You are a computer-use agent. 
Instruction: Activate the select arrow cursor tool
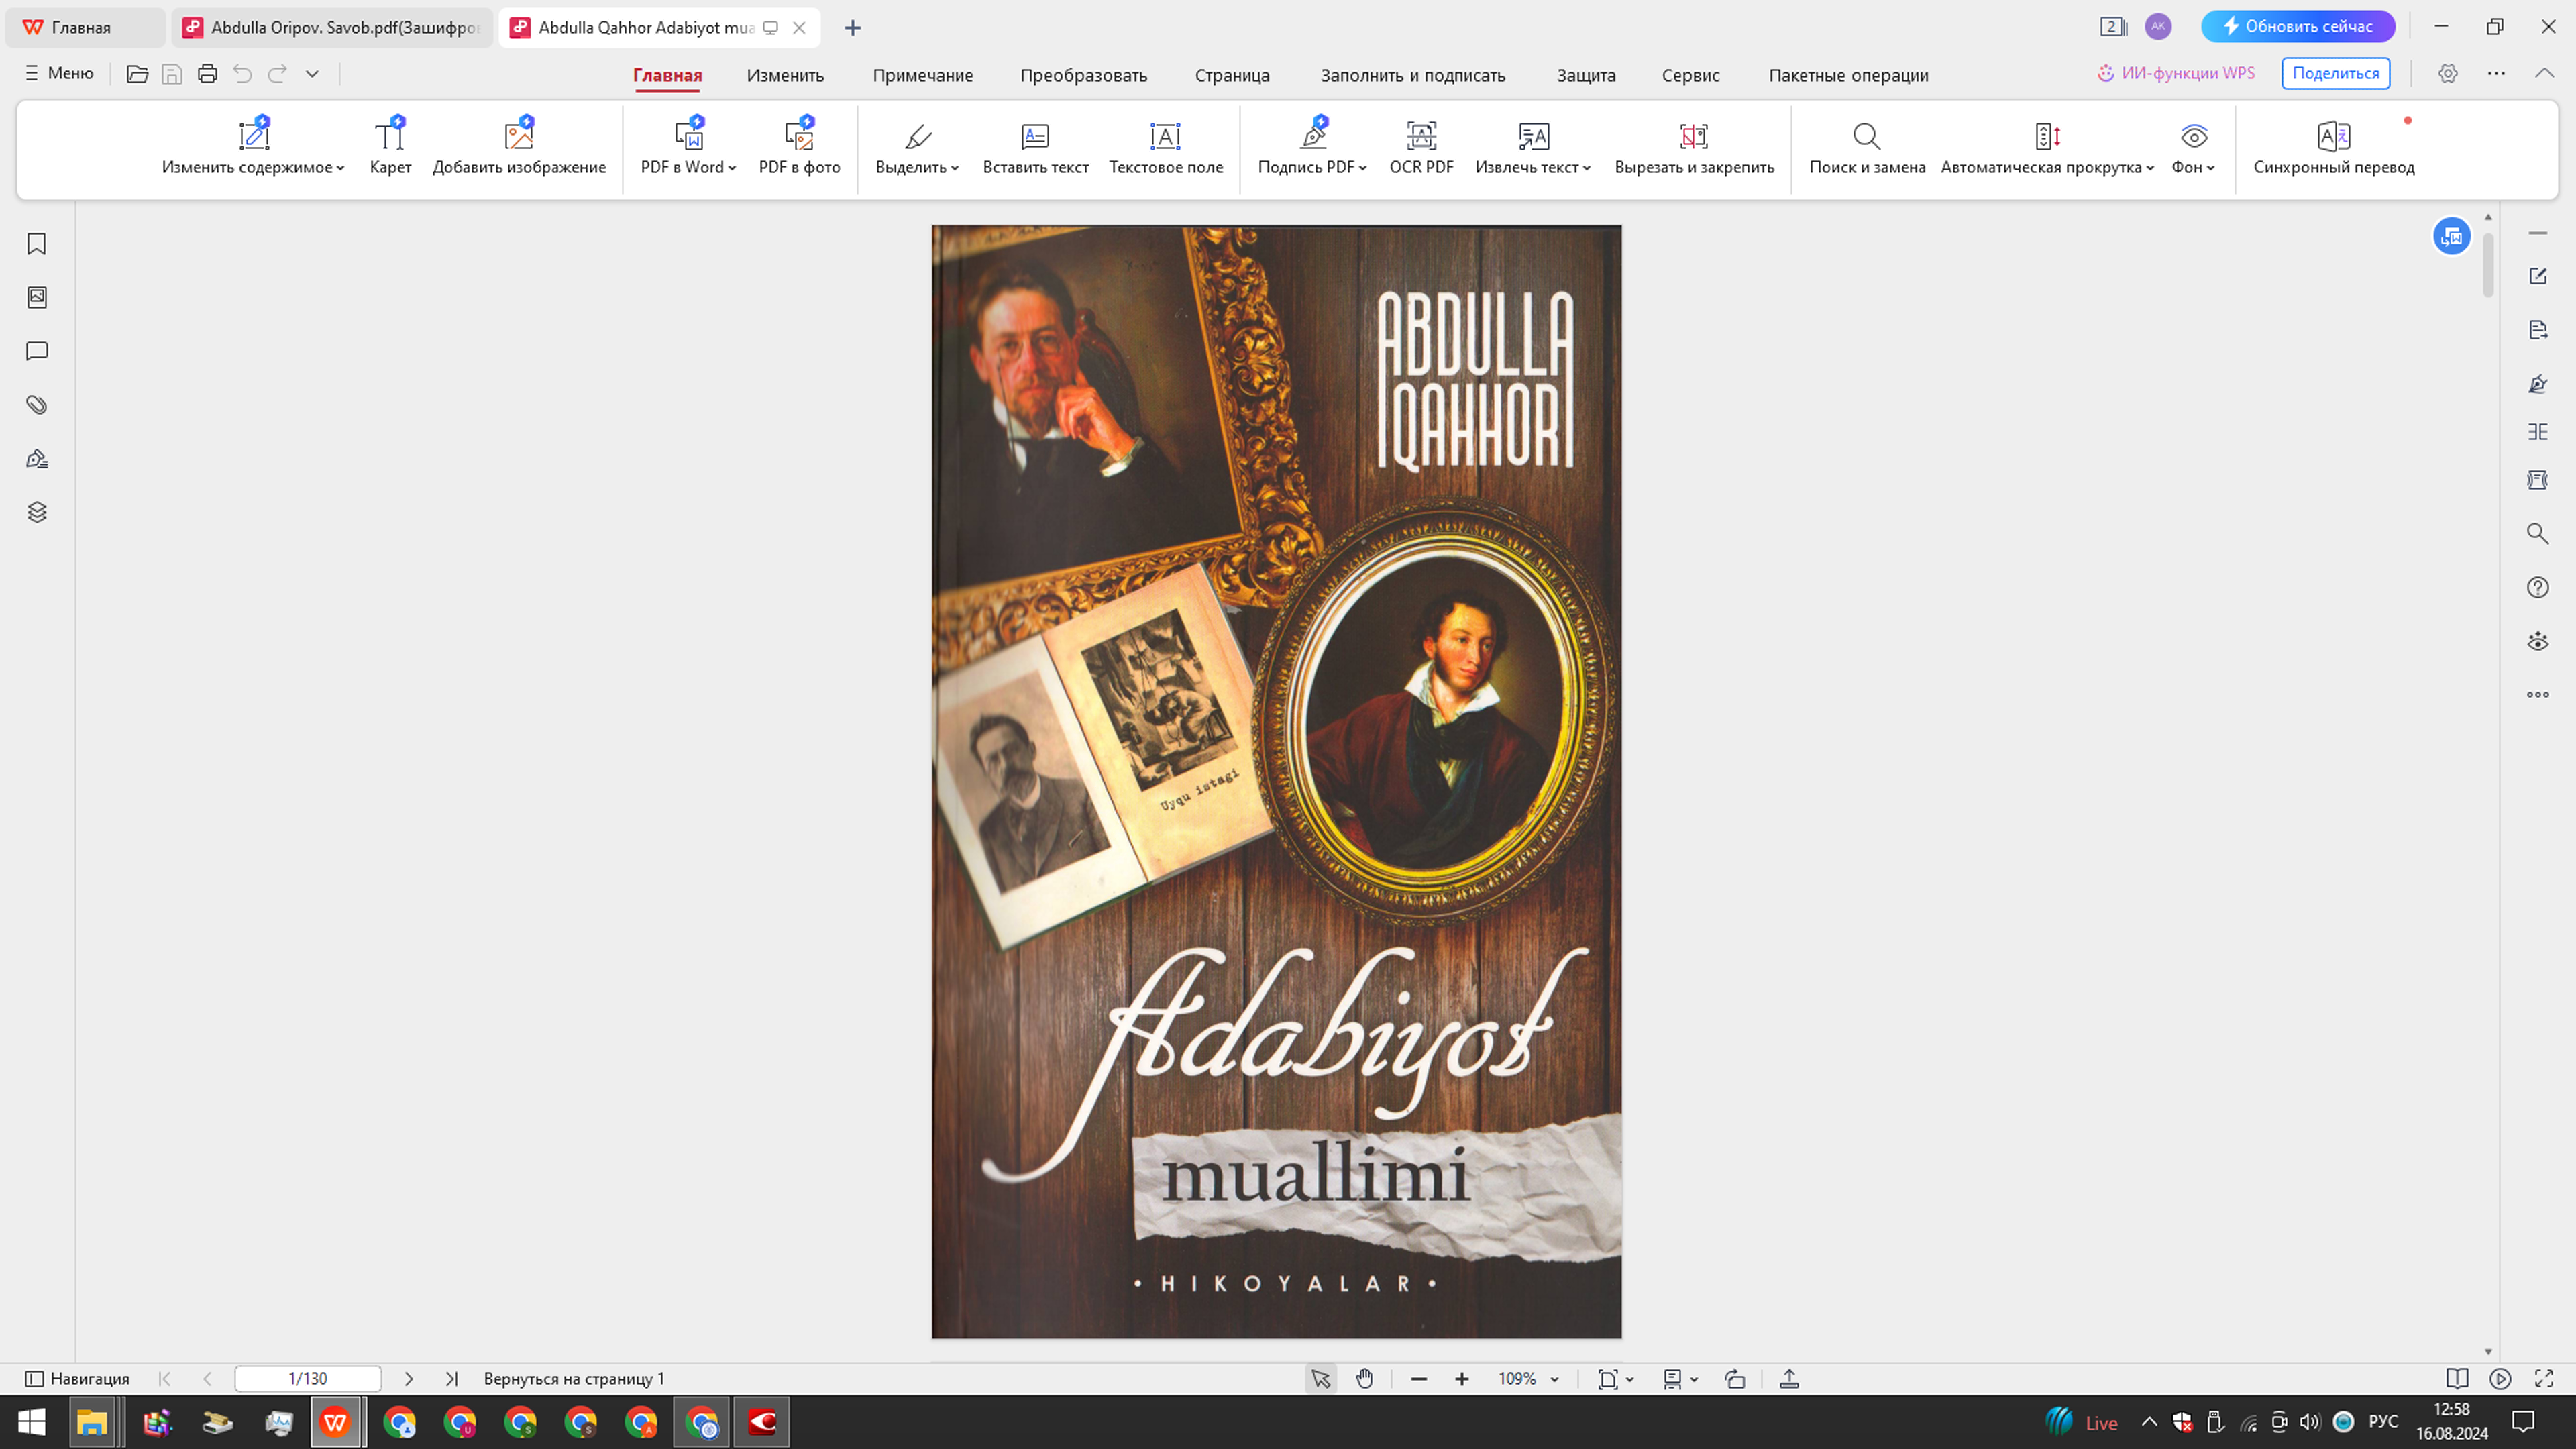coord(1320,1378)
